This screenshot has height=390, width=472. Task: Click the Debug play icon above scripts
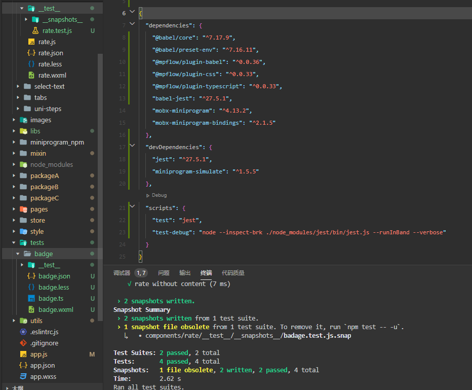coord(148,196)
